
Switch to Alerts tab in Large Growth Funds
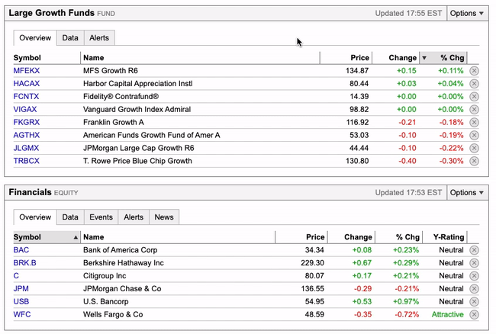point(99,38)
